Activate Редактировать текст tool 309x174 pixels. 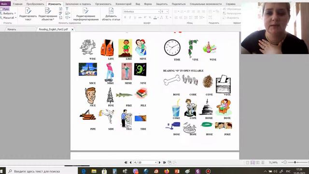click(28, 14)
